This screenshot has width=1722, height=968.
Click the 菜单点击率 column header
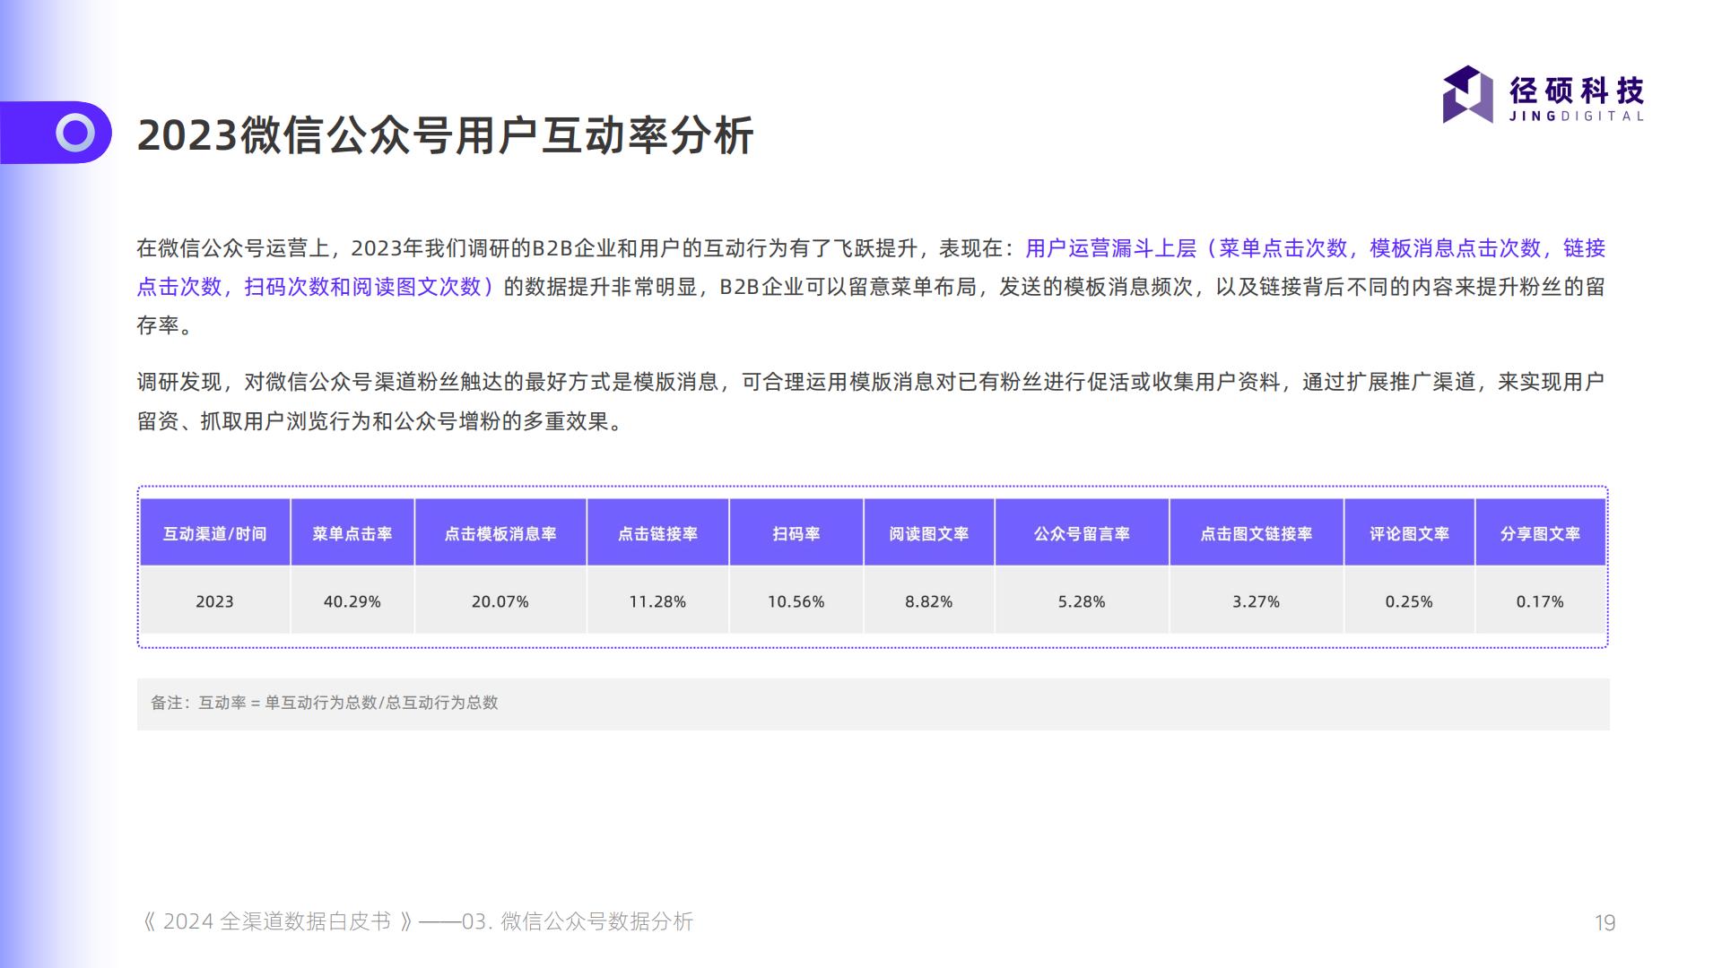click(352, 533)
